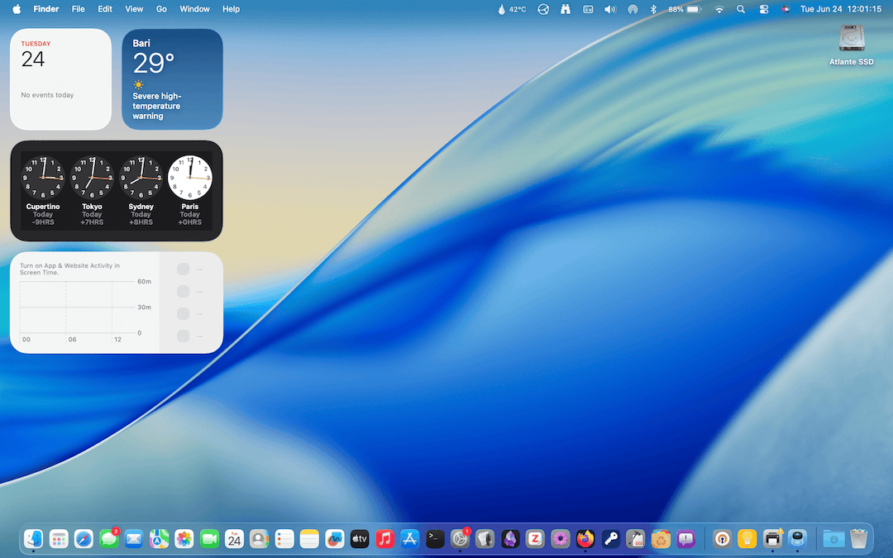
Task: Open the Apple menu
Action: tap(17, 9)
